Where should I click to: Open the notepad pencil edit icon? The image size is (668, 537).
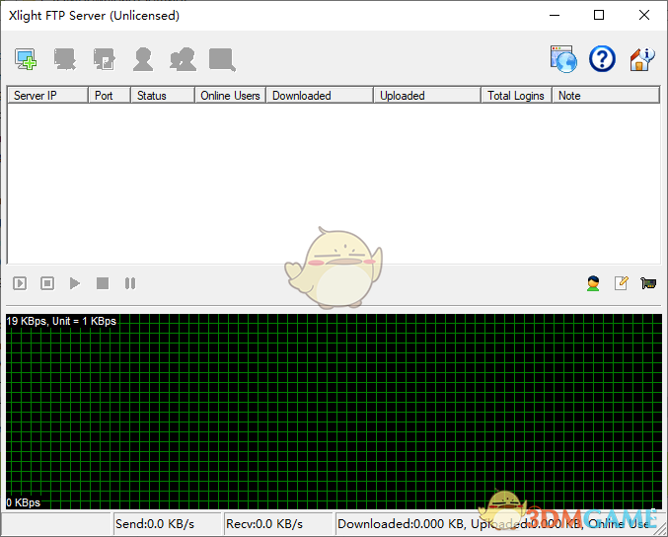(x=622, y=283)
